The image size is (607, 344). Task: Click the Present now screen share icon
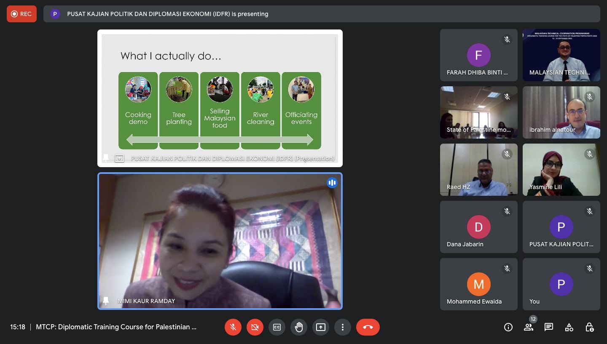321,327
